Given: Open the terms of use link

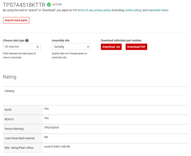Looking at the screenshot, I should click(x=85, y=10).
